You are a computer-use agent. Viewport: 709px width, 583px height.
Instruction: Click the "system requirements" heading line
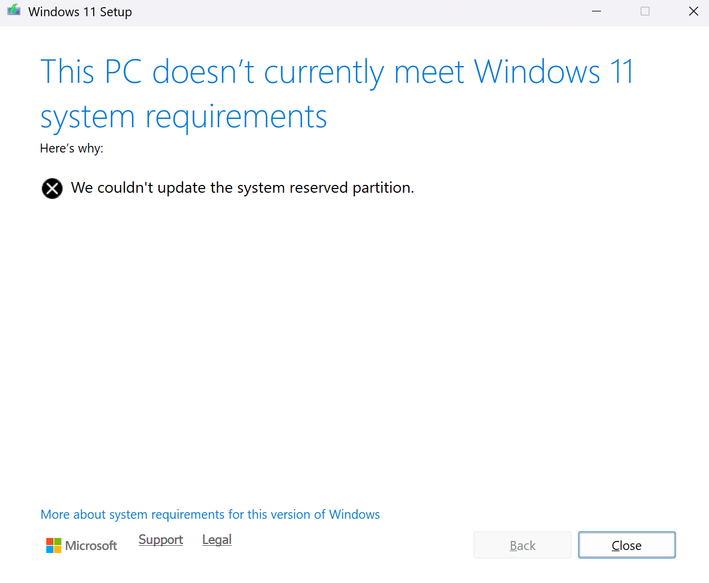(x=184, y=116)
